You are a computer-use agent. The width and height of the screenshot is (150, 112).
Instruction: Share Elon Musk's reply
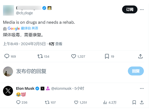(x=142, y=102)
